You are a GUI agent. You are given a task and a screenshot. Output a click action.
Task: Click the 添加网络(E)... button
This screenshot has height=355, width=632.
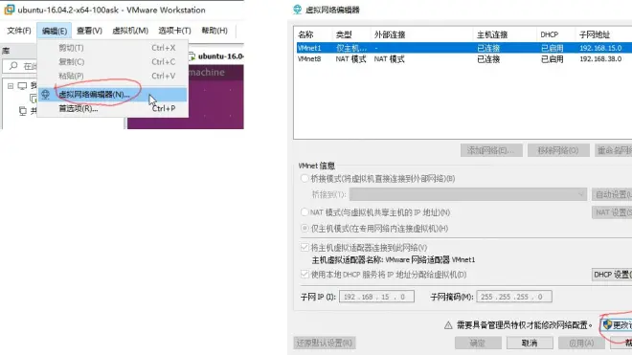pos(491,150)
